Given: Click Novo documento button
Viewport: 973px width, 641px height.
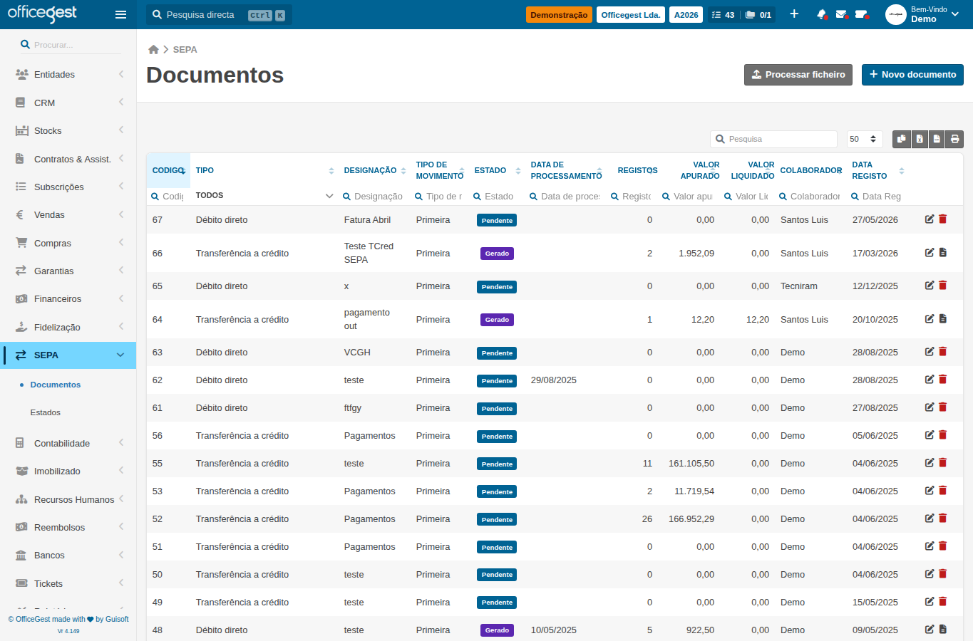Looking at the screenshot, I should click(912, 75).
